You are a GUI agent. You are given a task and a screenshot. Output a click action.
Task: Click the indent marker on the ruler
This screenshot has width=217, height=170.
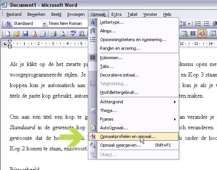coord(10,44)
